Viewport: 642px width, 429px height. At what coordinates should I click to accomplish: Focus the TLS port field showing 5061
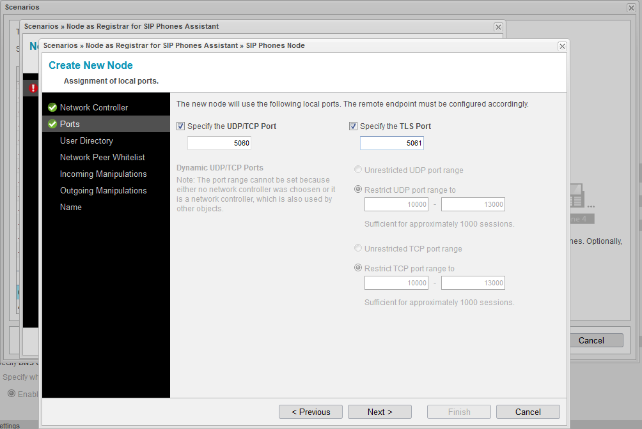point(391,144)
